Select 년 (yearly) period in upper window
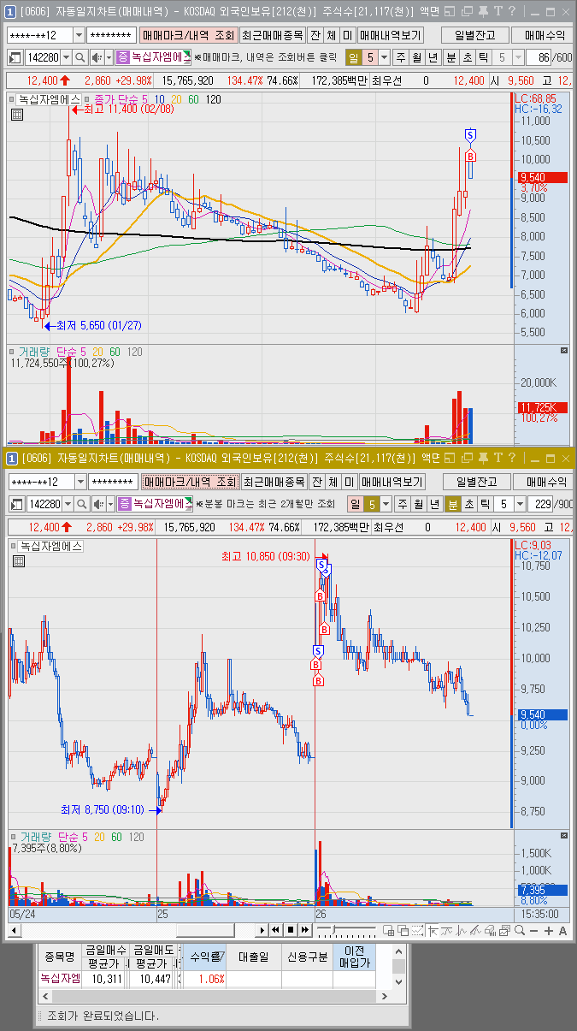The width and height of the screenshot is (577, 1031). [433, 57]
